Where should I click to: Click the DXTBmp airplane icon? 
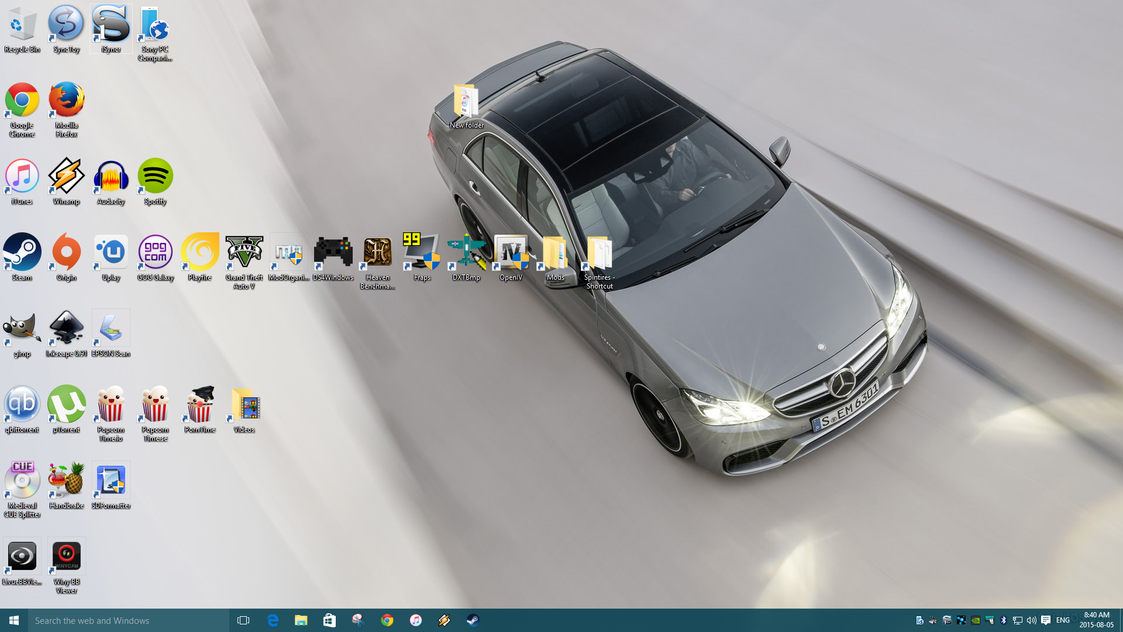point(466,257)
